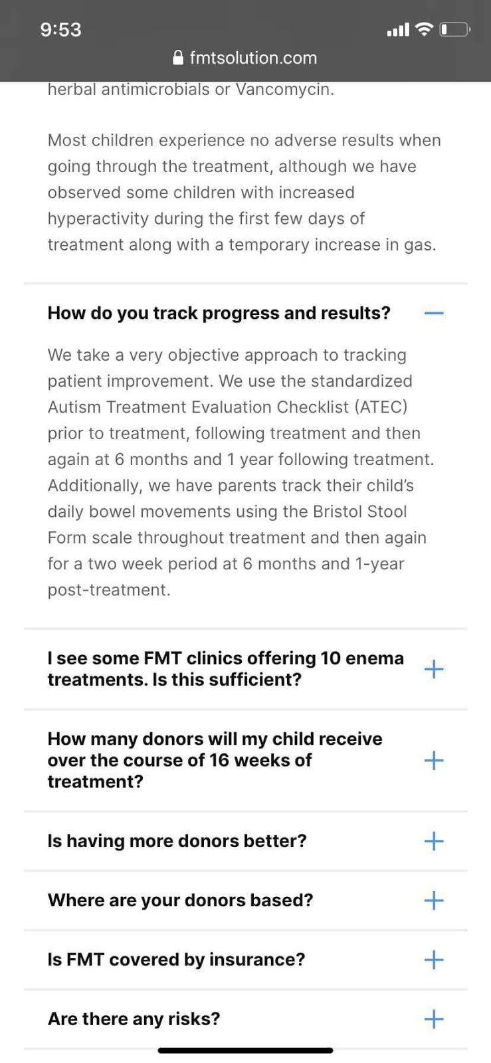Image resolution: width=491 pixels, height=1063 pixels.
Task: Tap the battery indicator icon
Action: coord(455,29)
